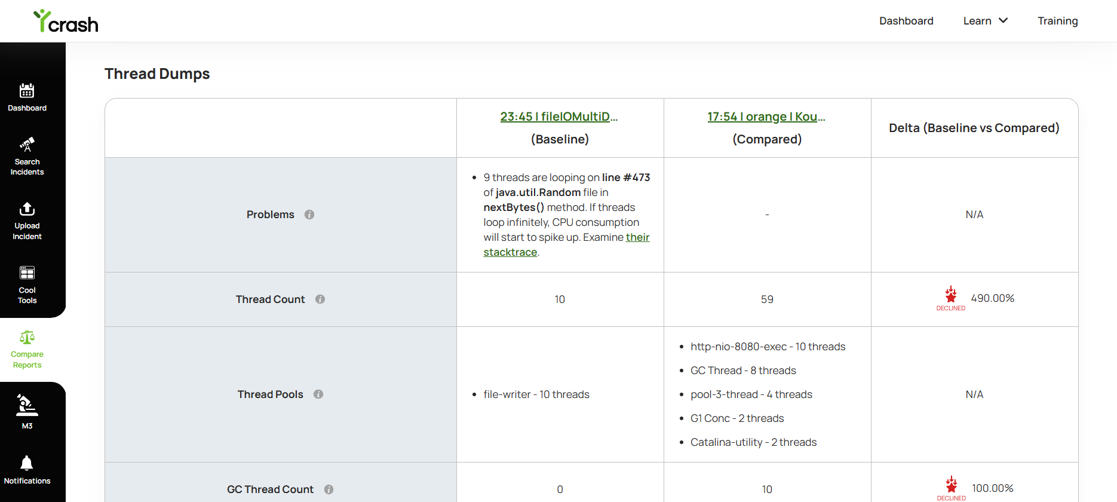1117x502 pixels.
Task: Click baseline thread count value 10
Action: [560, 299]
